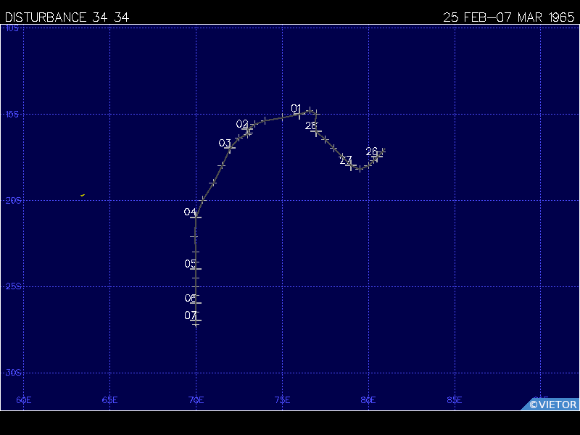This screenshot has height=435, width=580.
Task: Click the 80E longitude label
Action: 368,400
